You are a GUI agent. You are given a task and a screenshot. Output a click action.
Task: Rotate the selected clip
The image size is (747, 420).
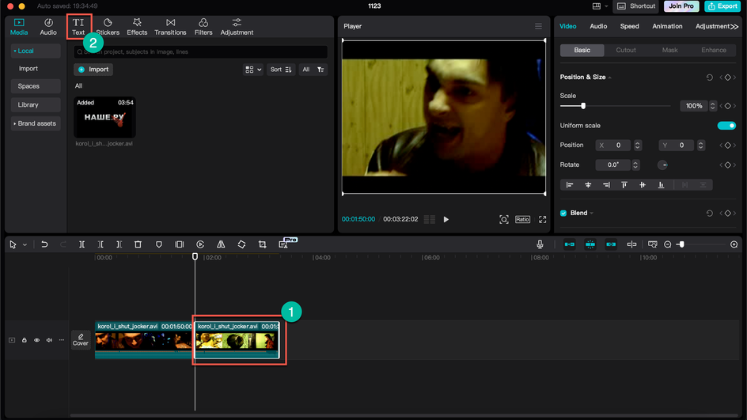[241, 244]
